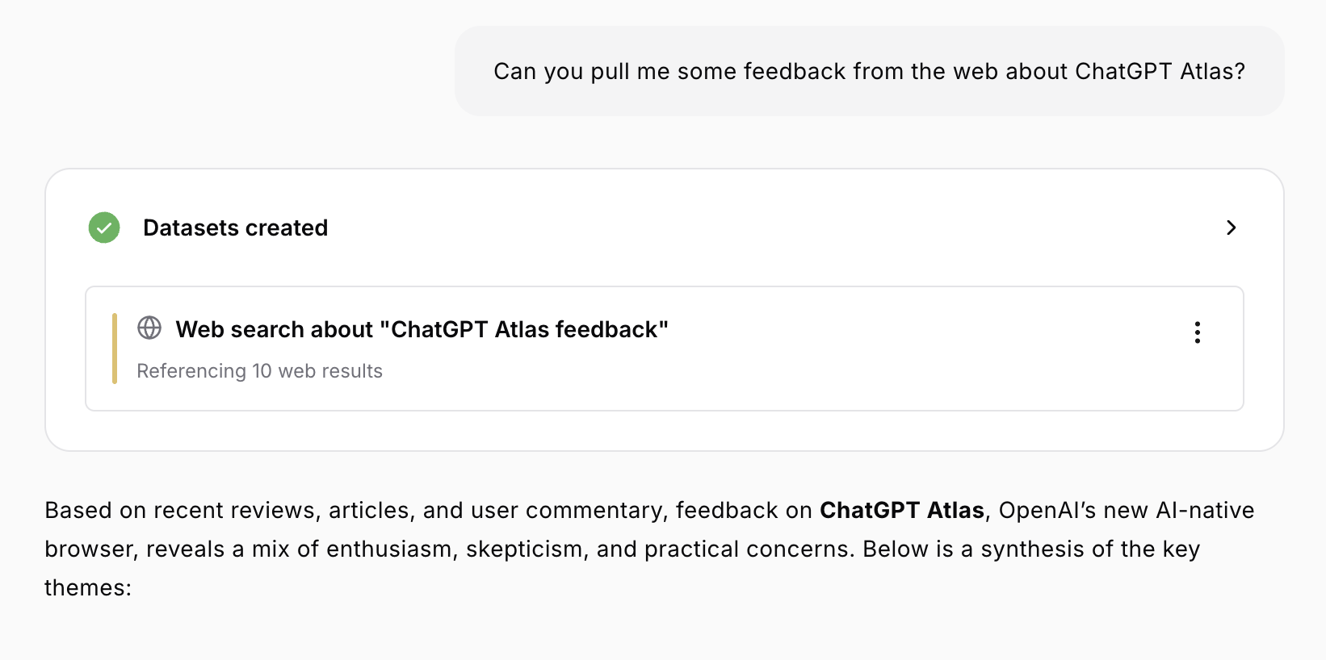This screenshot has width=1326, height=660.
Task: Click the "Referencing 10 web results" subtitle
Action: tap(259, 371)
